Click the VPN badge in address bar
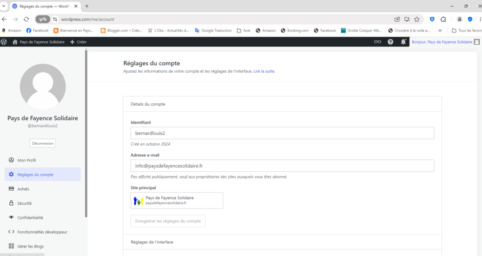Viewport: 482px width, 256px height. 43,19
